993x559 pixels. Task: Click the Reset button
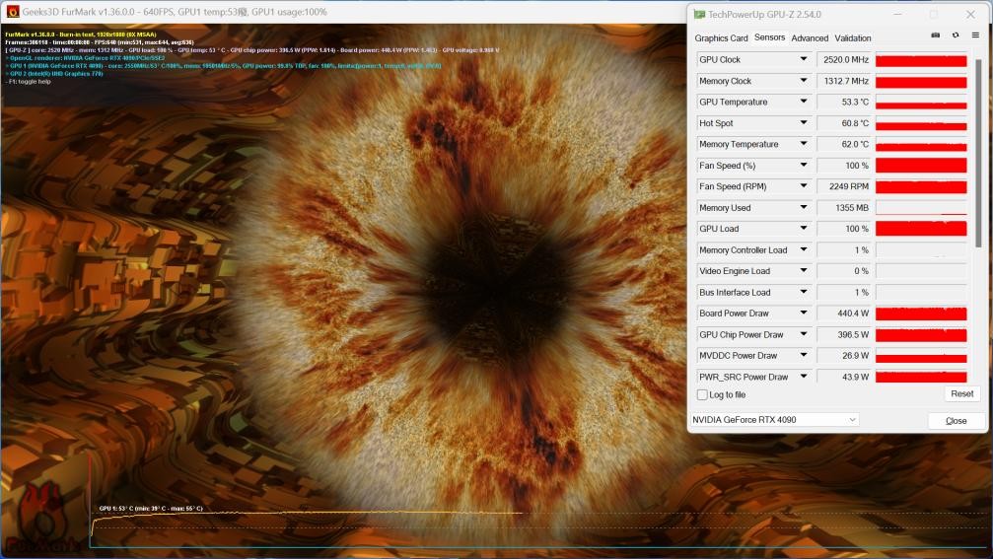[961, 393]
